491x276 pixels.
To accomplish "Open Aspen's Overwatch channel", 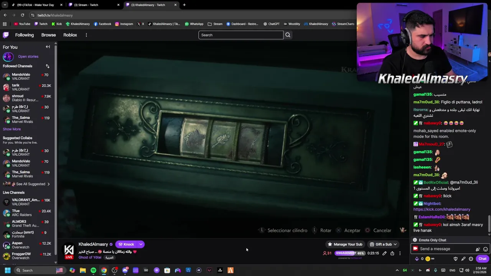I will (x=27, y=245).
